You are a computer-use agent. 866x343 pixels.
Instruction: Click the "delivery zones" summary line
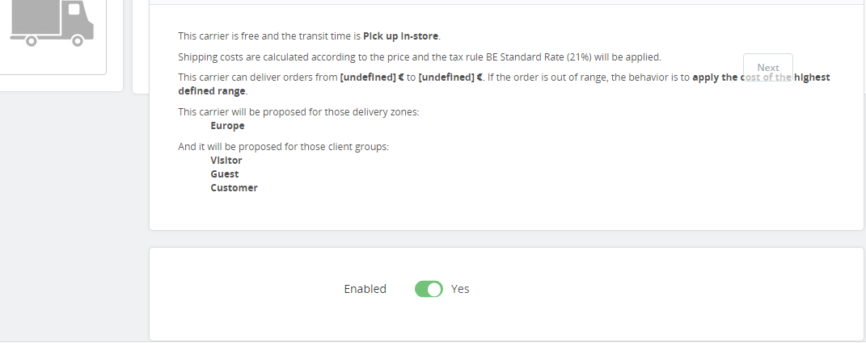coord(298,112)
